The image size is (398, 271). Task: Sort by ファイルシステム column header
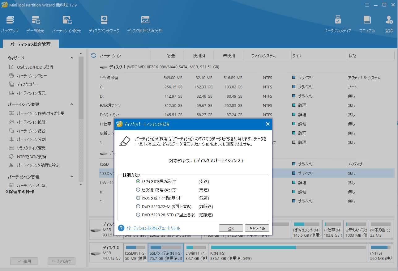(267, 56)
